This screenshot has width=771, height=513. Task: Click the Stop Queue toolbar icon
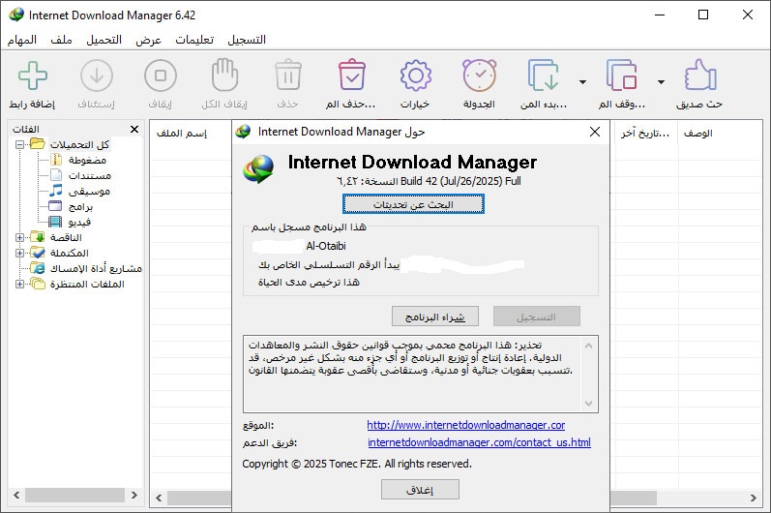tap(621, 75)
